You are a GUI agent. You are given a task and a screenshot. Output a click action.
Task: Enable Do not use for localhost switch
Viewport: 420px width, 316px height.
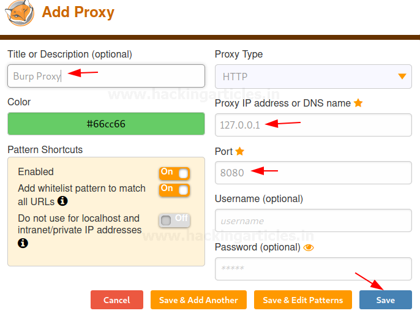pos(174,220)
